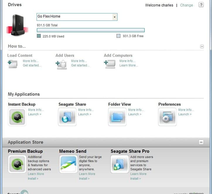Open the Preferences gear icon

(167, 117)
